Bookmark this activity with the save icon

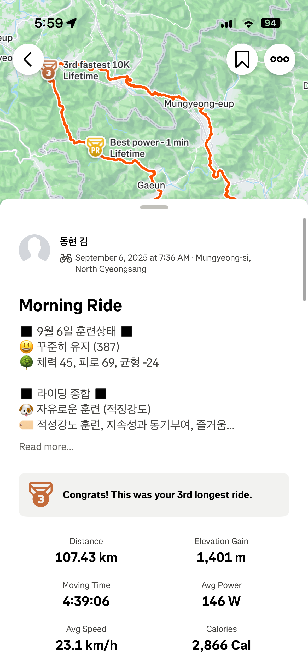(x=242, y=59)
